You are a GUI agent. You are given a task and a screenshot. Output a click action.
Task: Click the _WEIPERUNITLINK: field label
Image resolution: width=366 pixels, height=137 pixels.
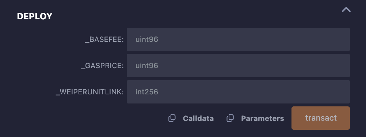89,92
